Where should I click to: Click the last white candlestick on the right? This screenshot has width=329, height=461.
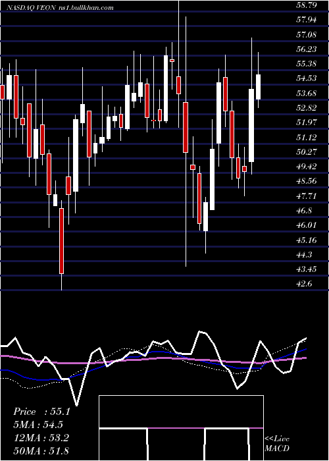tap(259, 87)
